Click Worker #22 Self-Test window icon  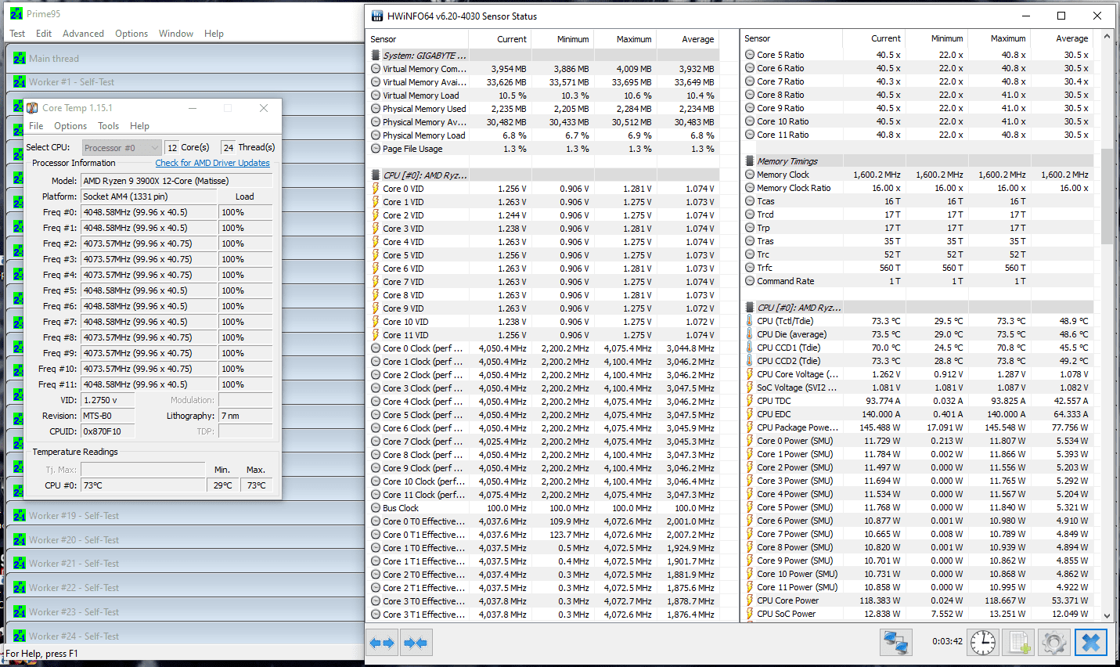[x=20, y=587]
